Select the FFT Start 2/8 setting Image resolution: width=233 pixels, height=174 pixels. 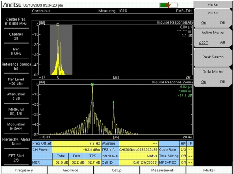(16, 158)
